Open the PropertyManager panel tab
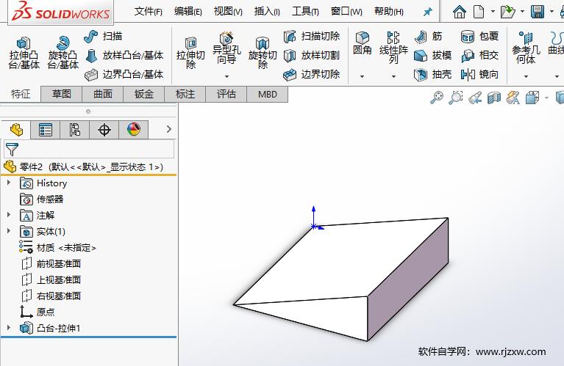The image size is (564, 366). tap(46, 130)
